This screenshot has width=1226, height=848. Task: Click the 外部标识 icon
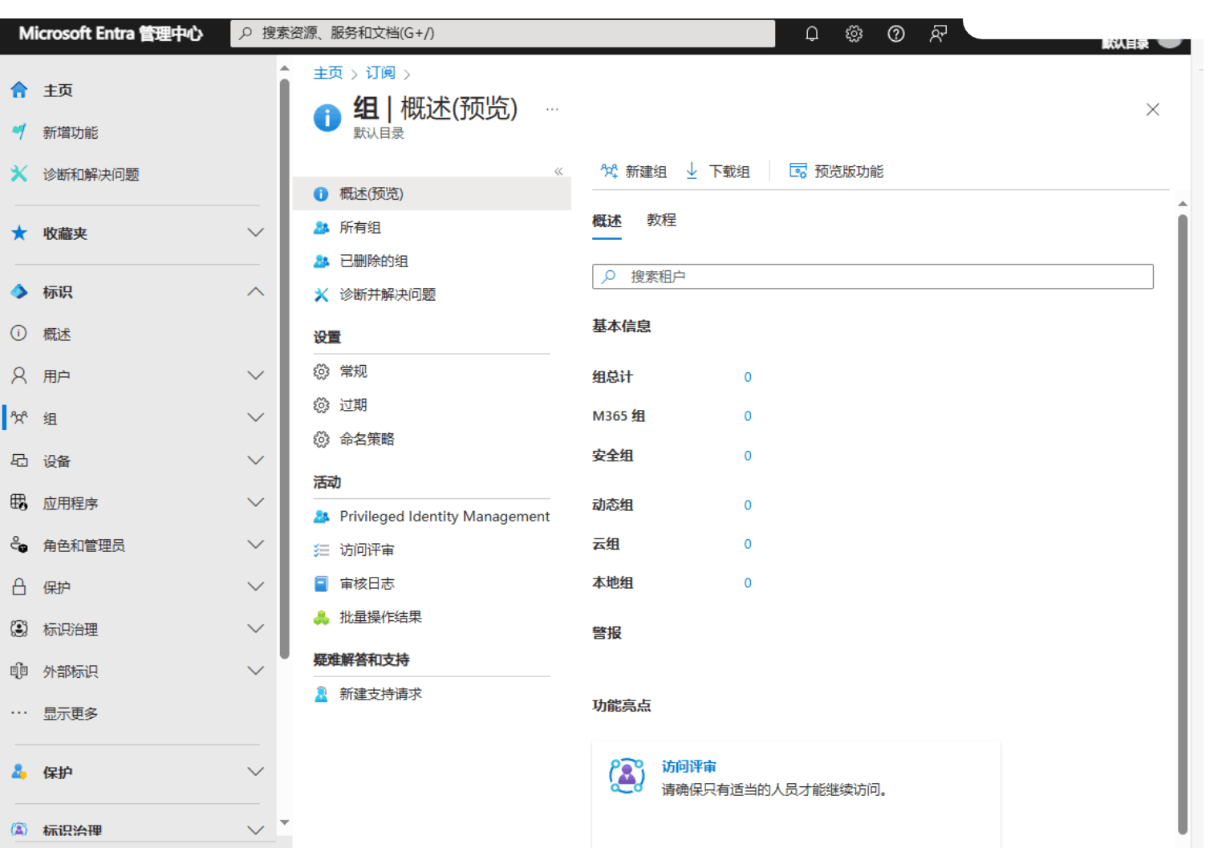(19, 671)
